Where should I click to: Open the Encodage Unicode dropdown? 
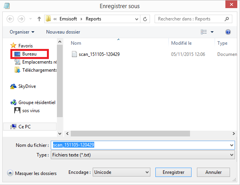(121, 172)
